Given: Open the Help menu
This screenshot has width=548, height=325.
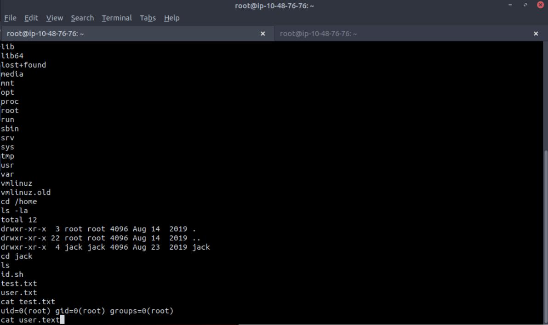Looking at the screenshot, I should (171, 18).
